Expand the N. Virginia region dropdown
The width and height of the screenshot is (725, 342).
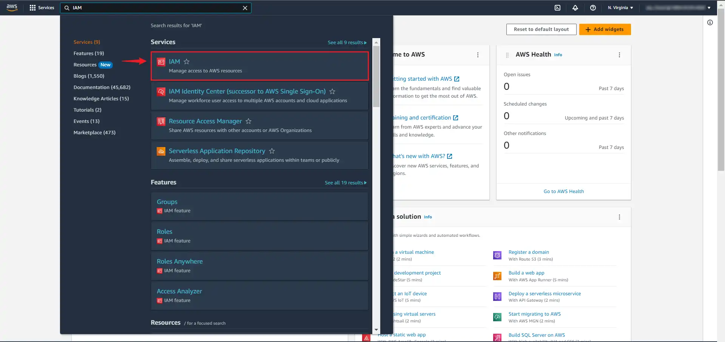(x=620, y=8)
